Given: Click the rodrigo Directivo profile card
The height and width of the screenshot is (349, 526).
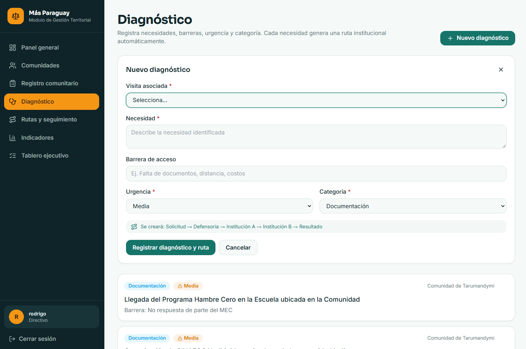Looking at the screenshot, I should coord(51,317).
